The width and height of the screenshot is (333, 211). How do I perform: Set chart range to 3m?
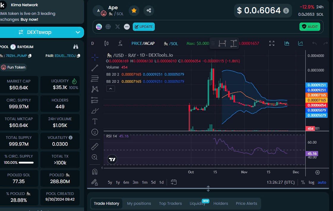pyautogui.click(x=135, y=183)
